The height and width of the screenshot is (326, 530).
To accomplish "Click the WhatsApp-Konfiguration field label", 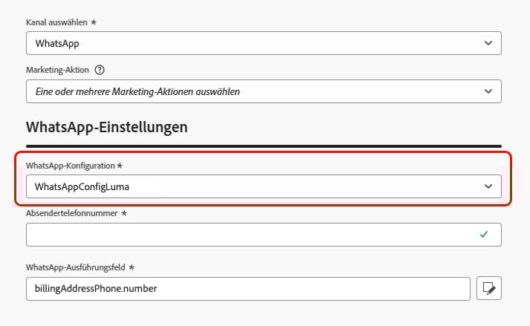I will (72, 165).
